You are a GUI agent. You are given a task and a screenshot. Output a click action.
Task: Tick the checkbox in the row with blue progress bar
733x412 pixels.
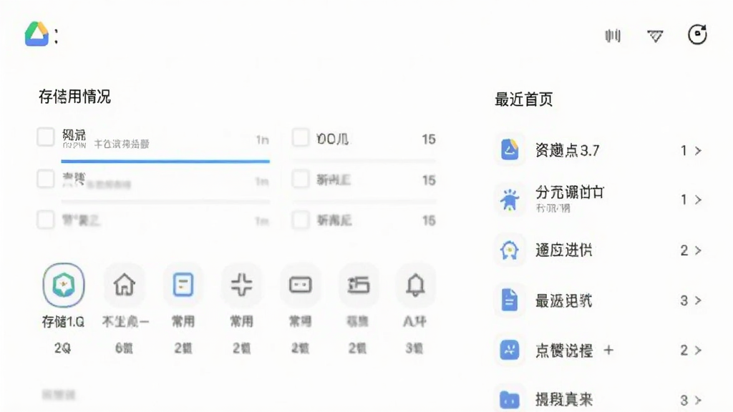click(46, 137)
